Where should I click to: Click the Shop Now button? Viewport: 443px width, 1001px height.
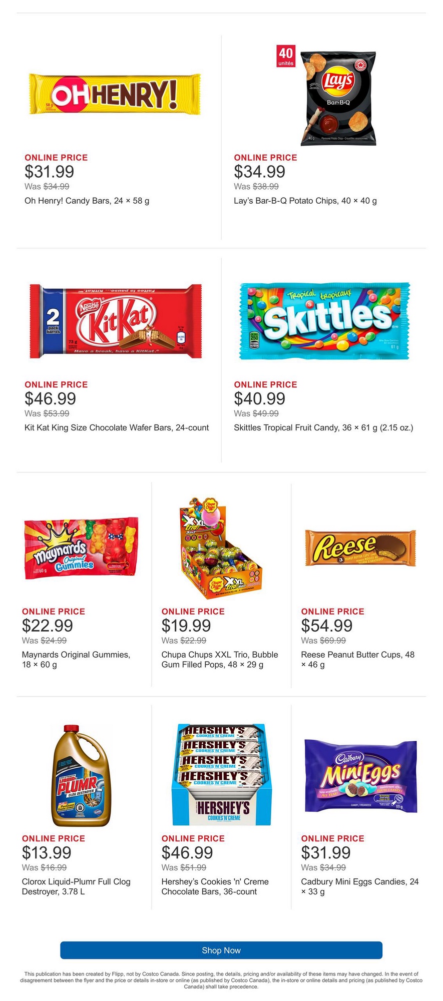pyautogui.click(x=221, y=950)
